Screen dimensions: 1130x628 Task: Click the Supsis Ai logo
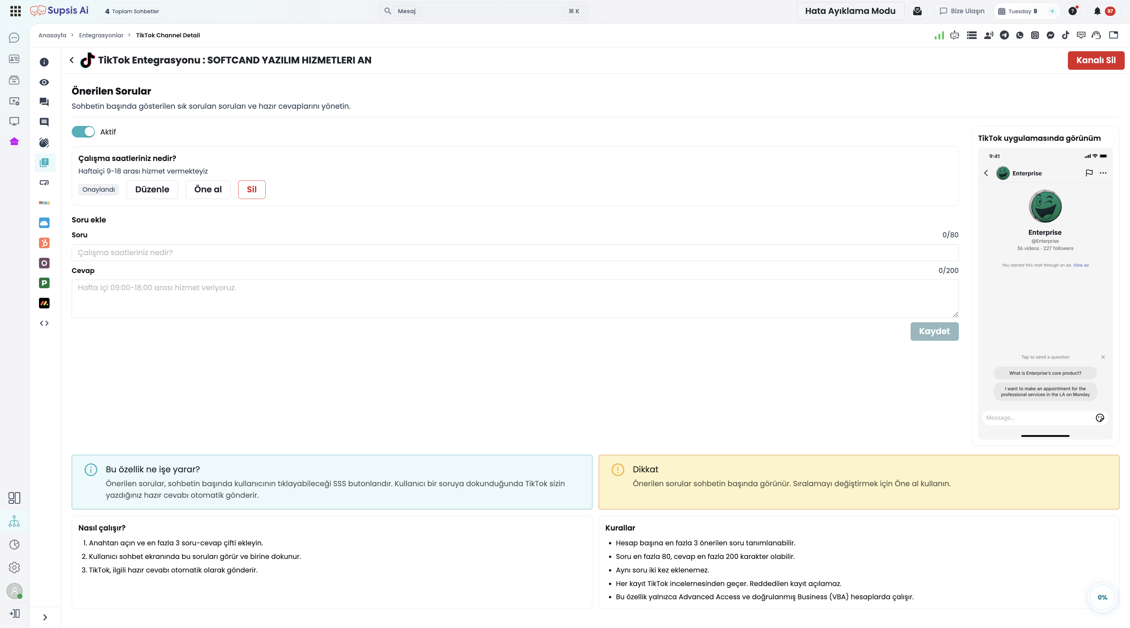(59, 11)
